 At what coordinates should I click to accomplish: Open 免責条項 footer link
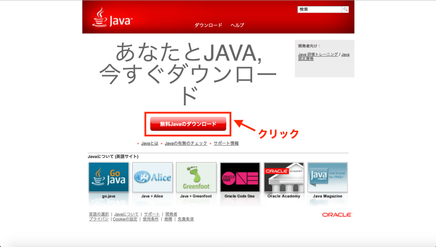point(186,219)
